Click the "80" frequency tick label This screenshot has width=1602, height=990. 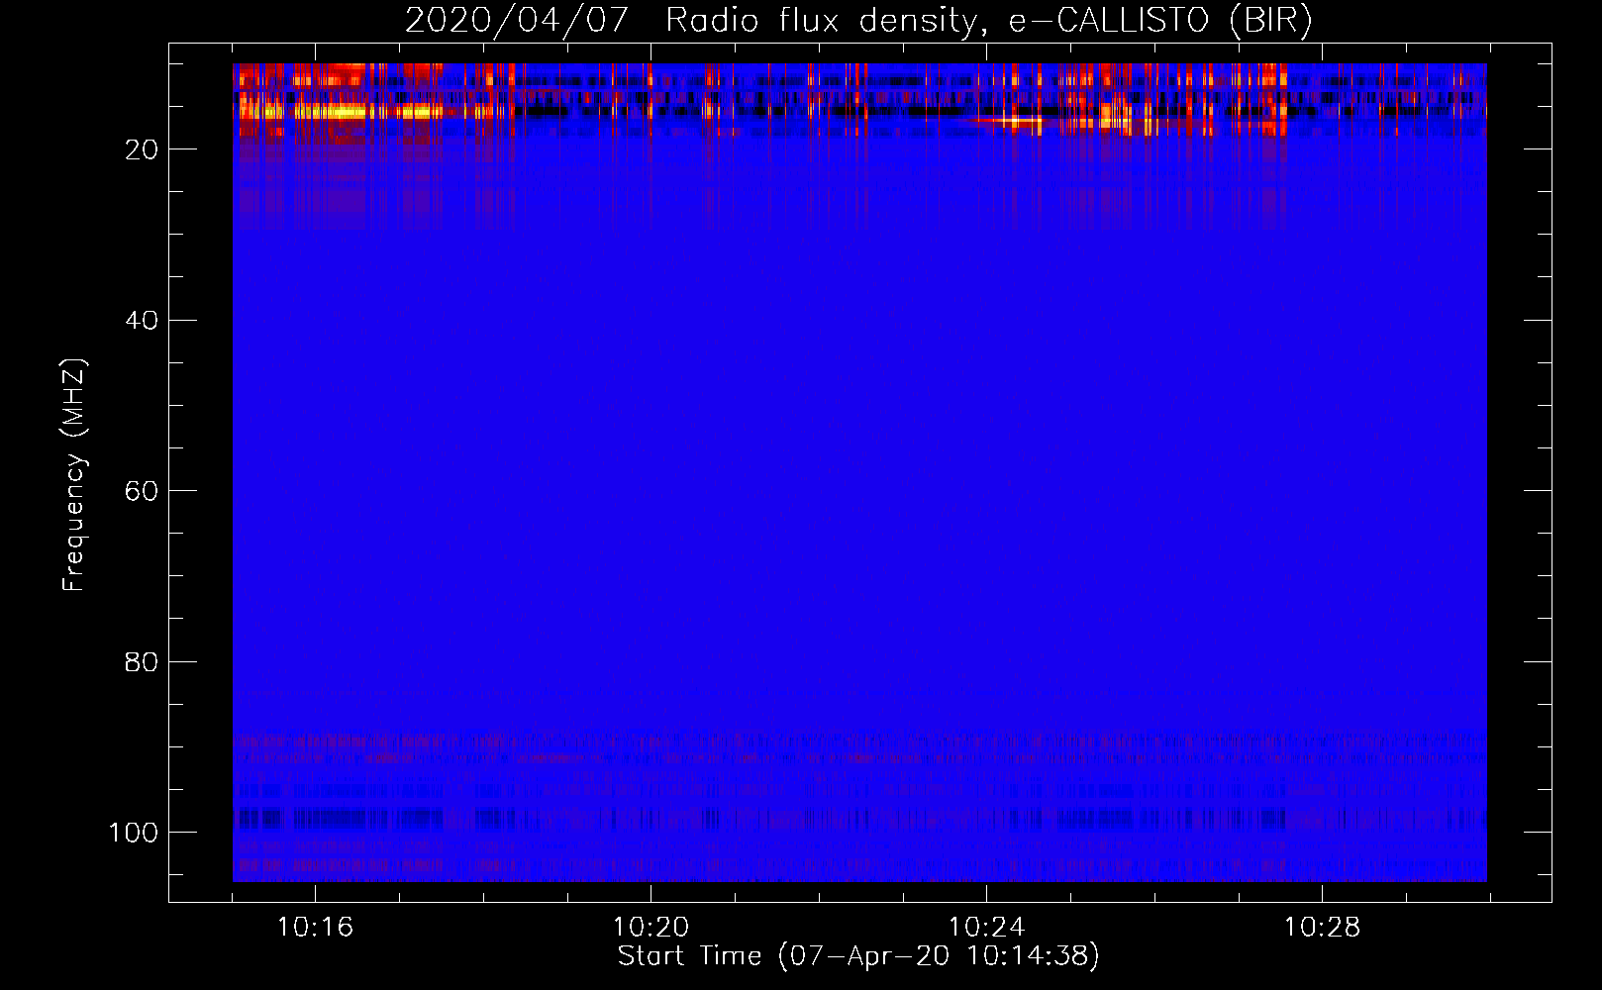click(x=142, y=661)
